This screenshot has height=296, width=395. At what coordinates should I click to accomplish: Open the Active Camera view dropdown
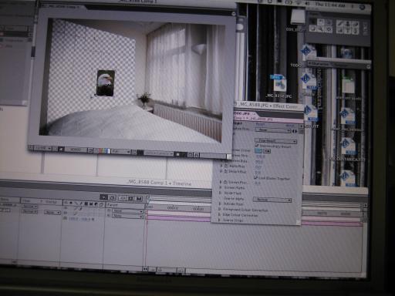[x=159, y=153]
